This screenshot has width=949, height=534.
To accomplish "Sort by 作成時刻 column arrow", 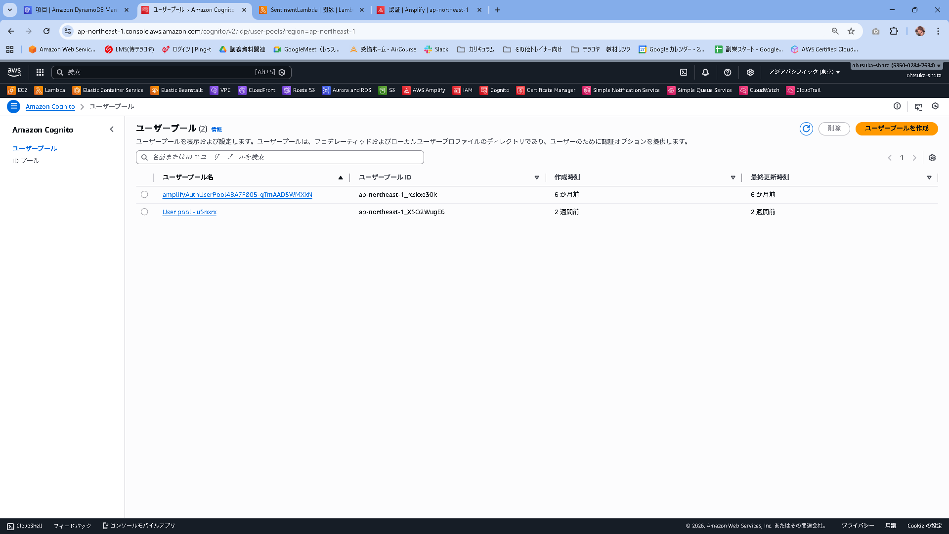I will (733, 178).
